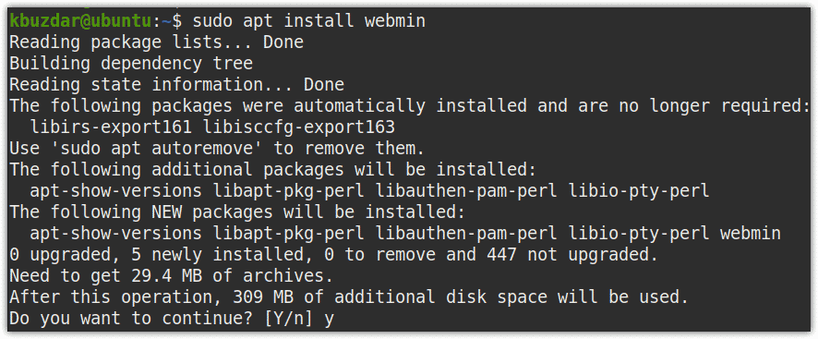Click the 'Reading package lists... Done' line
The image size is (818, 339).
point(157,42)
